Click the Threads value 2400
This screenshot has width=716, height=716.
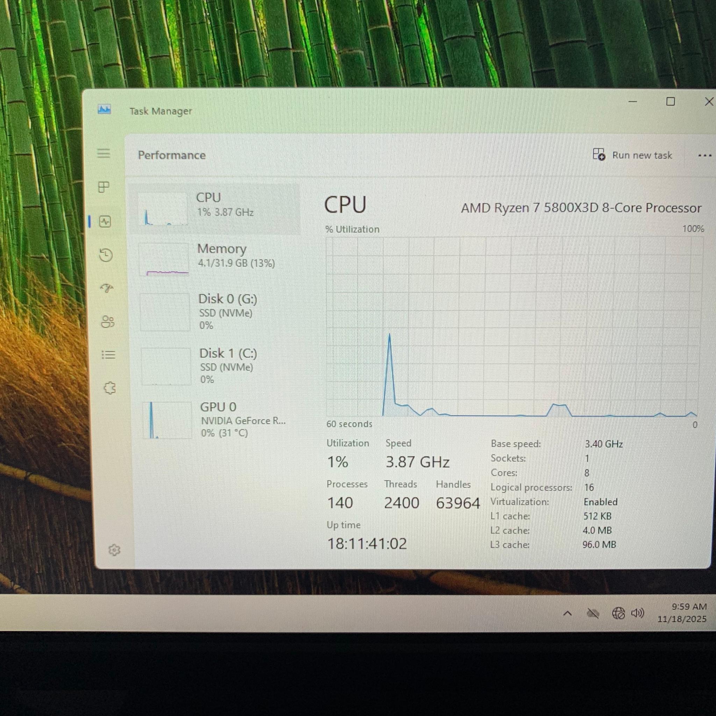401,503
